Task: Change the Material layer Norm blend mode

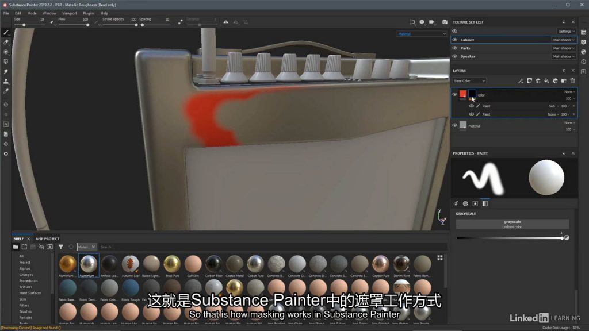Action: (569, 123)
